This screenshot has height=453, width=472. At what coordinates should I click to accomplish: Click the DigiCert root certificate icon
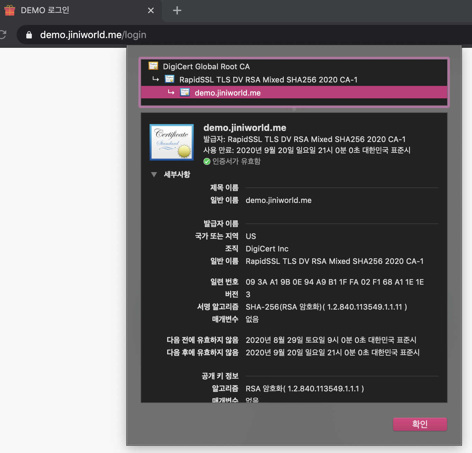click(153, 66)
